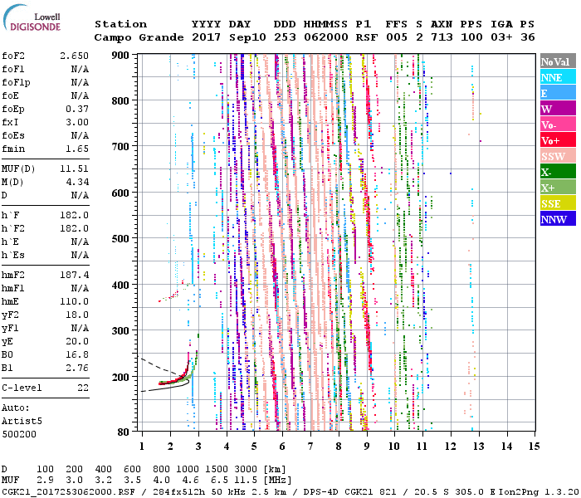Select the C-level value 22
The image size is (581, 498).
click(x=82, y=388)
